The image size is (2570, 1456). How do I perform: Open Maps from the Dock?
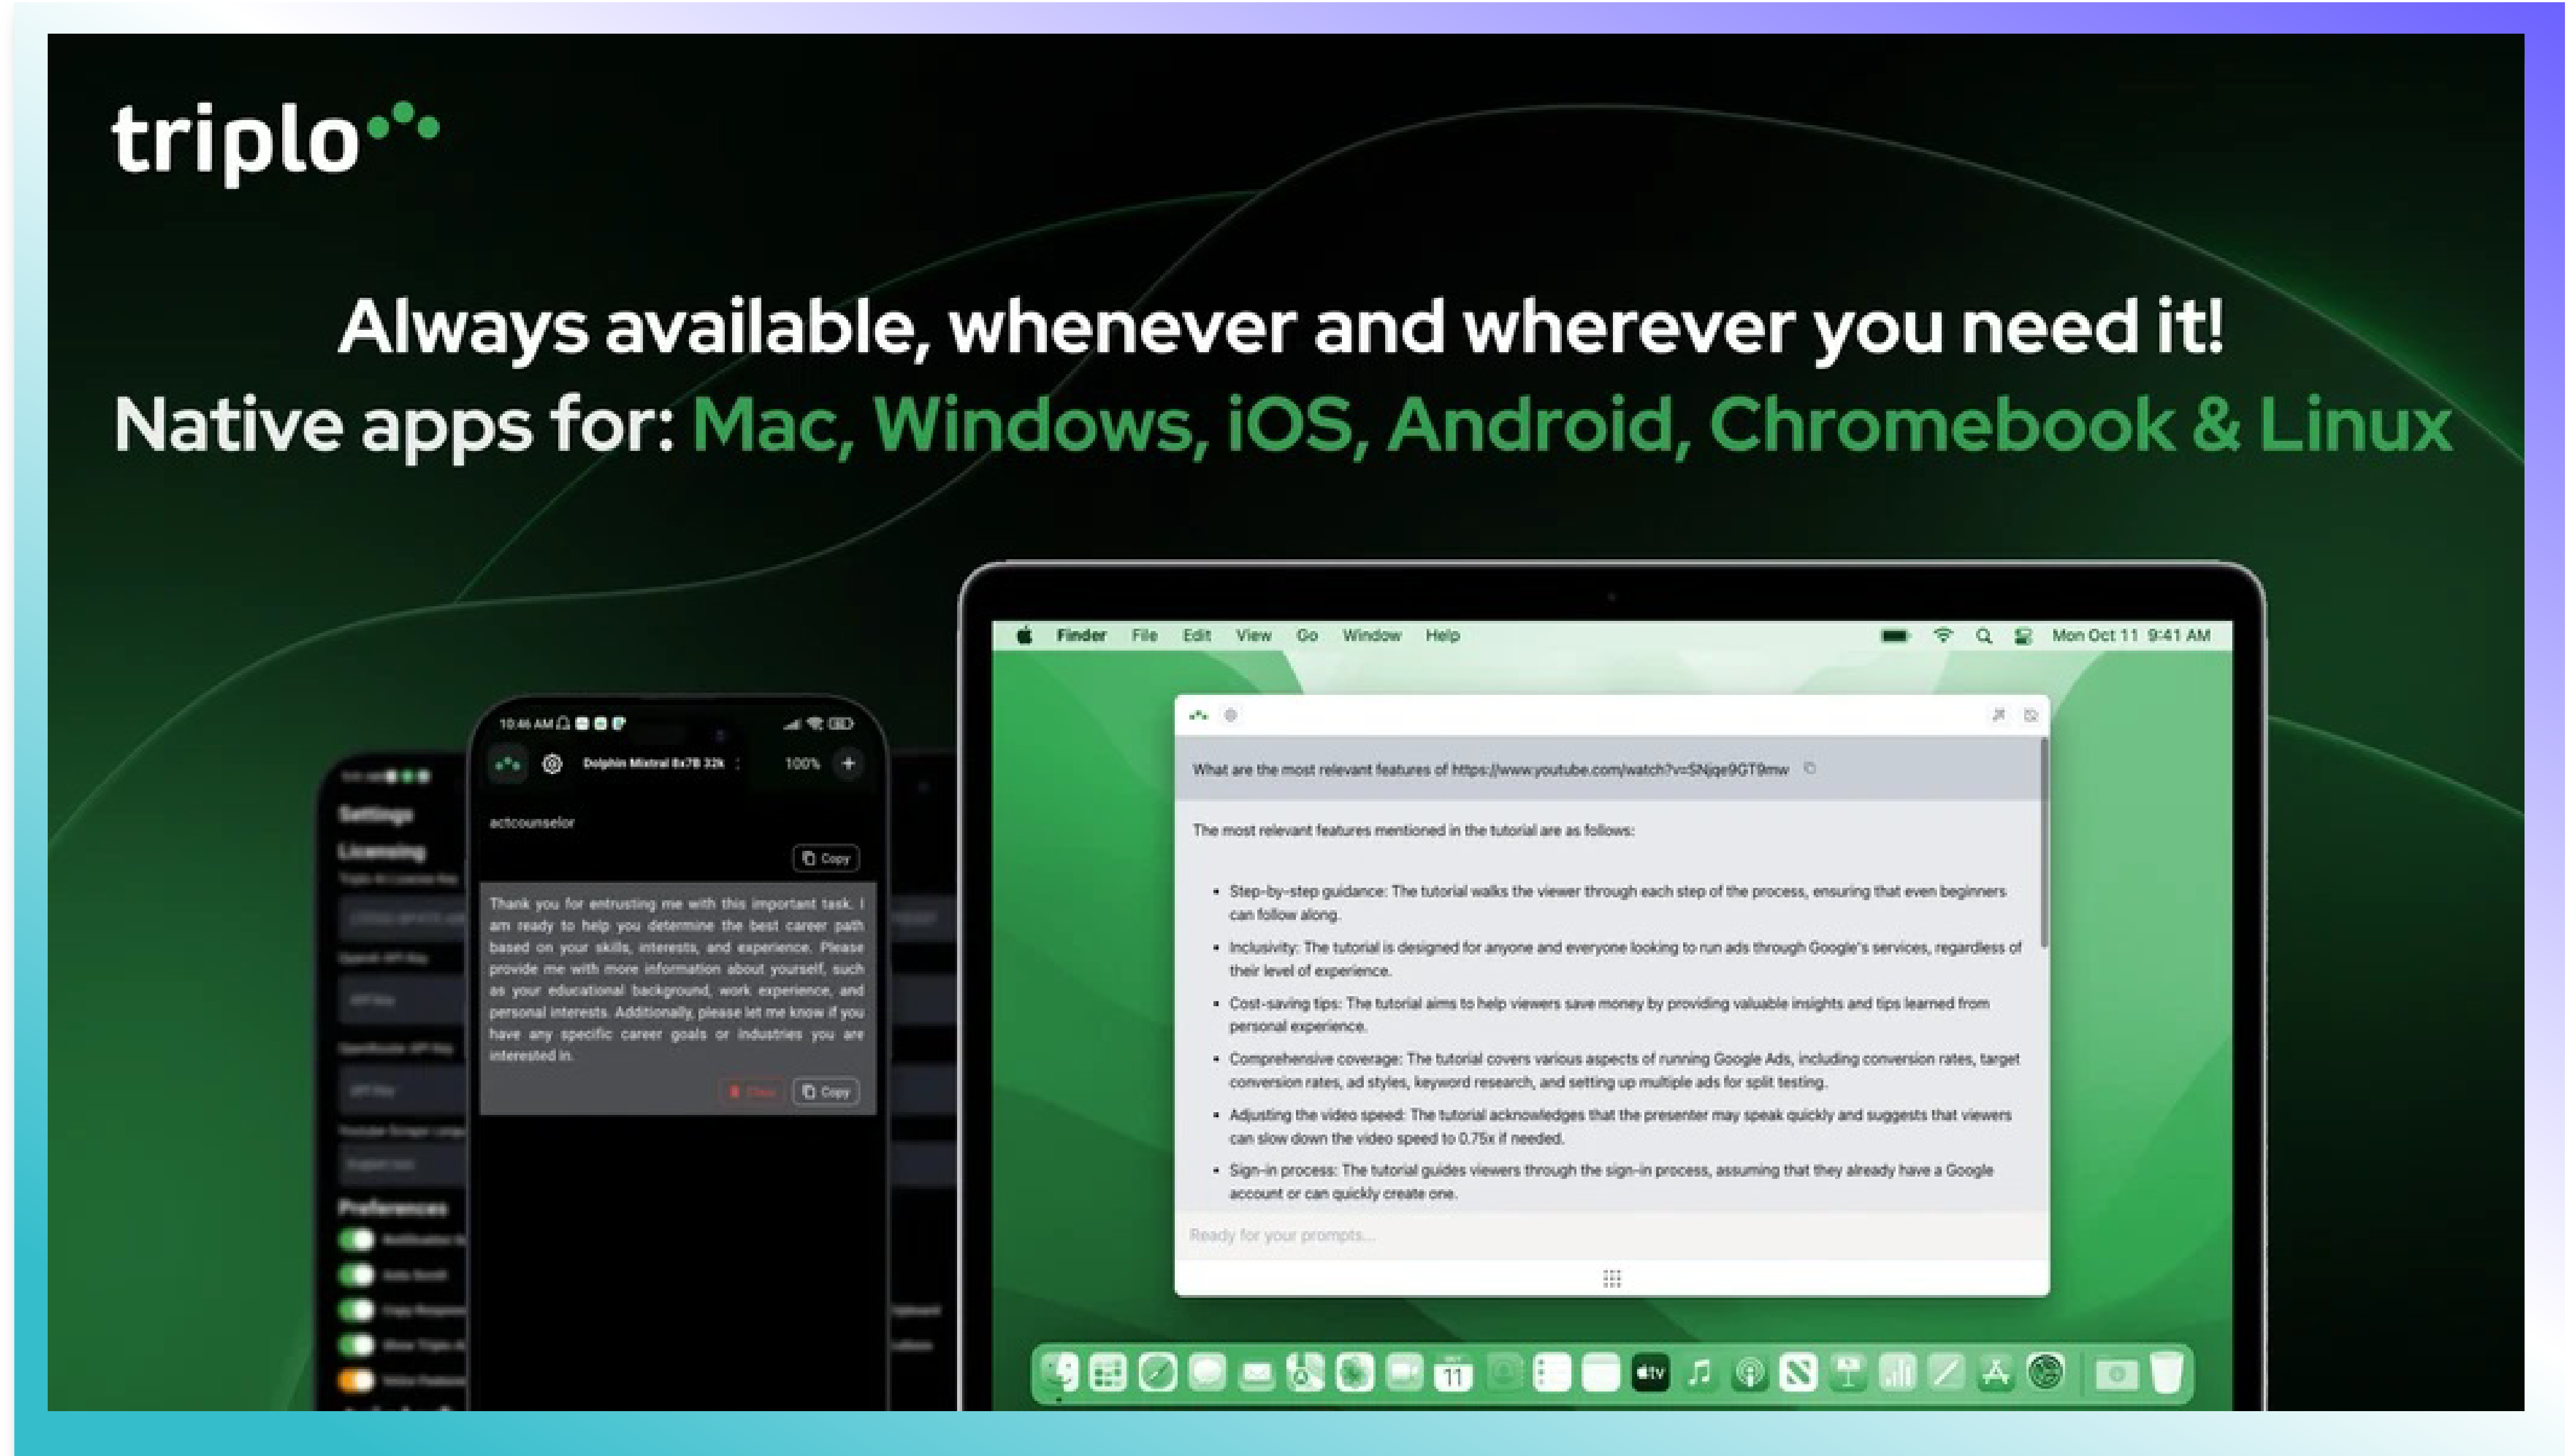[x=1305, y=1373]
